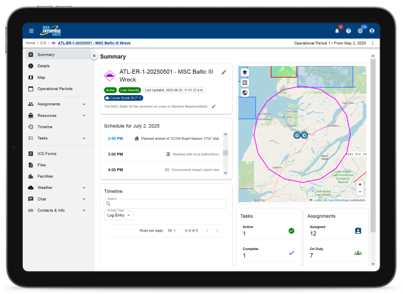This screenshot has height=294, width=403.
Task: Open Files in sidebar
Action: click(58, 165)
